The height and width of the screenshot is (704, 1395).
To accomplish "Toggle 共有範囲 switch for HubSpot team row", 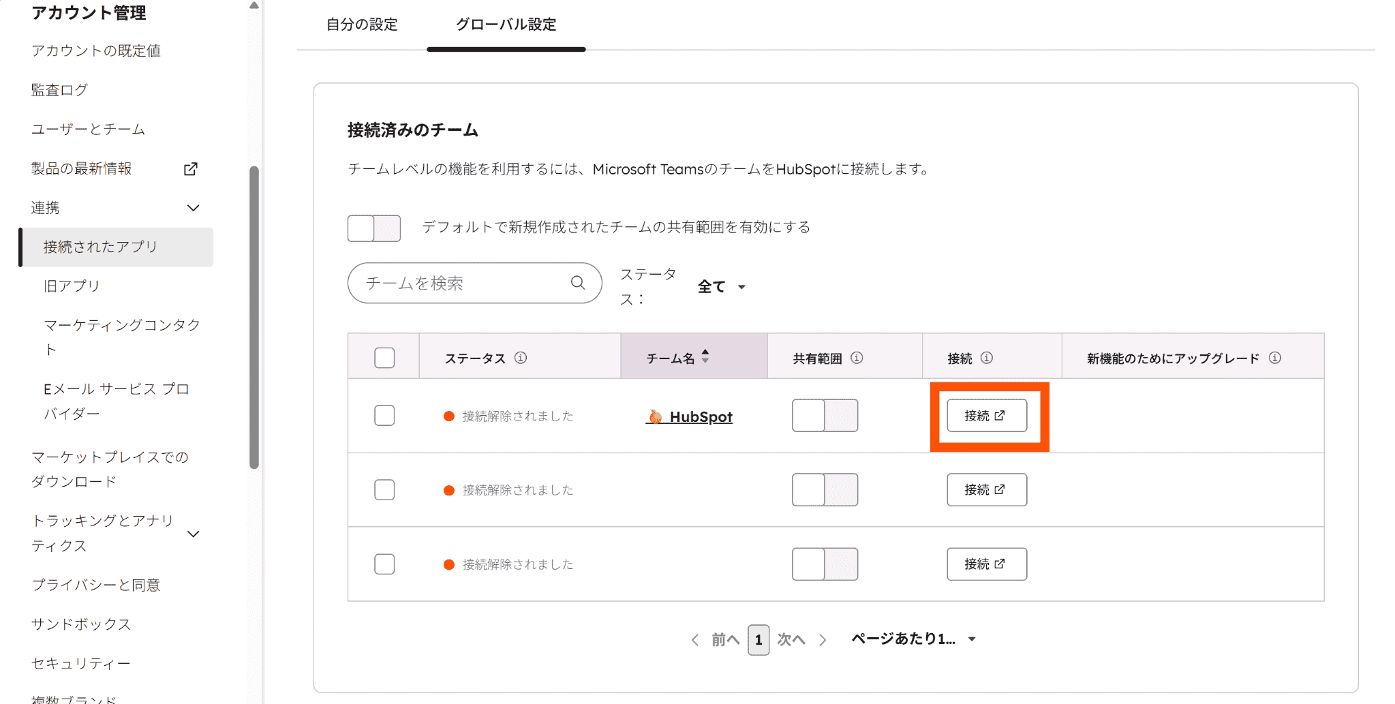I will (x=825, y=416).
